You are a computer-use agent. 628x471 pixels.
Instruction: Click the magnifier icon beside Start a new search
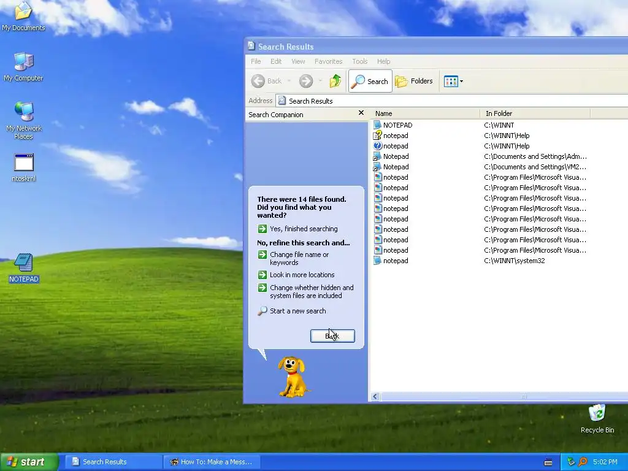point(262,311)
